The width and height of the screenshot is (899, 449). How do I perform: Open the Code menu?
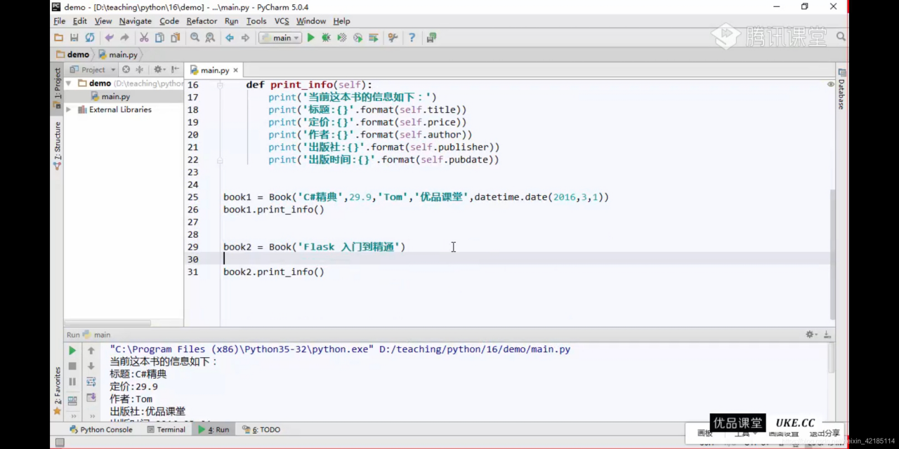(x=169, y=21)
